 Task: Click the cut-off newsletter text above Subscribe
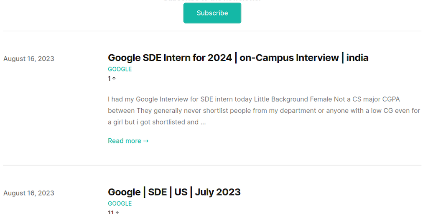[x=212, y=1]
